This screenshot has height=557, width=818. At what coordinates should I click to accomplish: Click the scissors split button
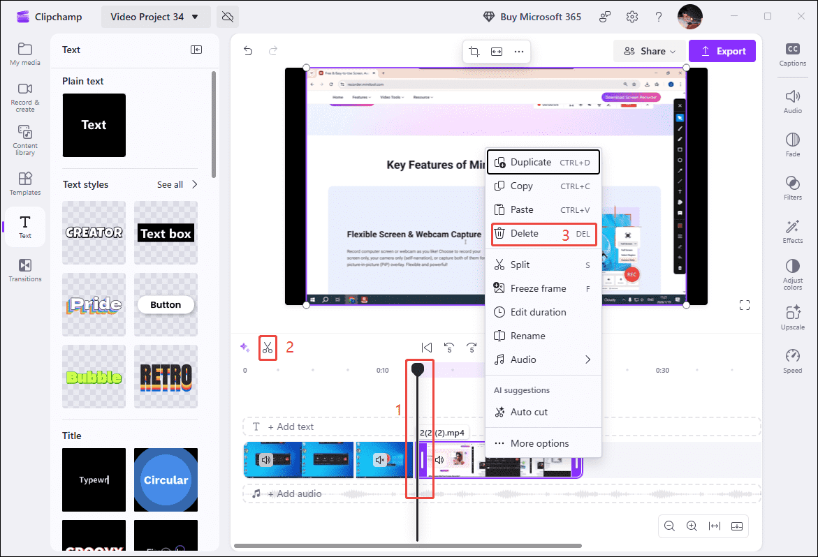point(268,348)
